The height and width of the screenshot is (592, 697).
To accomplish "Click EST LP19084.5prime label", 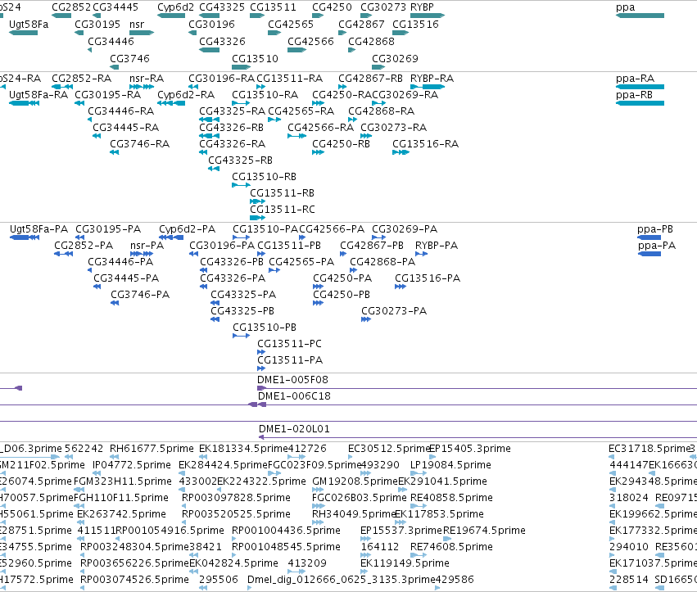I will pos(450,465).
